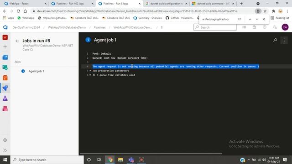Reload the browser page
This screenshot has width=292, height=164.
pos(18,11)
